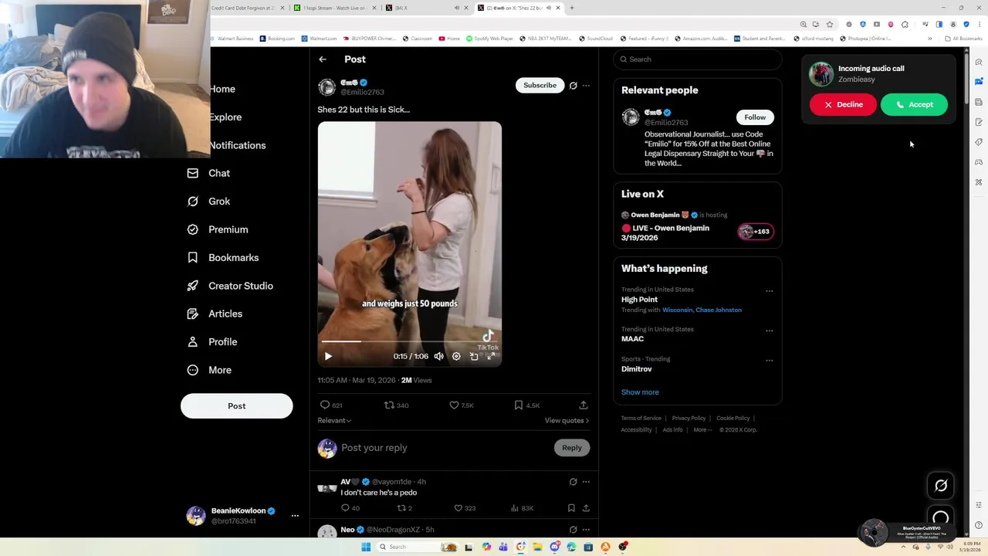Enter video fullscreen mode

pyautogui.click(x=491, y=356)
